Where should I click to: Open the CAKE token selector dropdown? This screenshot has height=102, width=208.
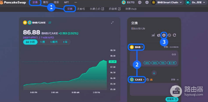(137, 80)
